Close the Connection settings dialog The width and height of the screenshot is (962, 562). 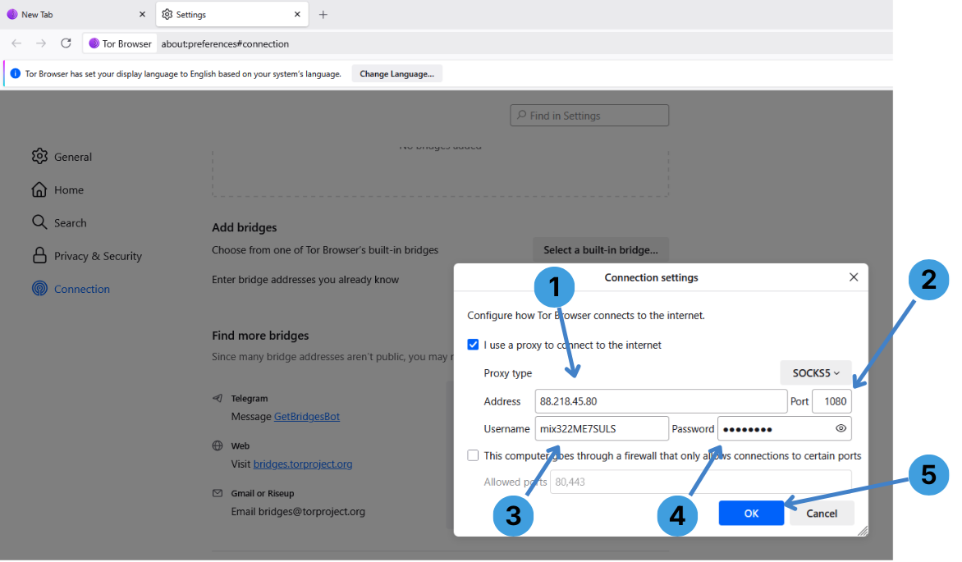[x=854, y=277]
